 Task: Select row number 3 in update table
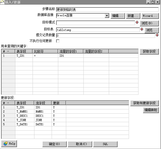tap(8, 116)
